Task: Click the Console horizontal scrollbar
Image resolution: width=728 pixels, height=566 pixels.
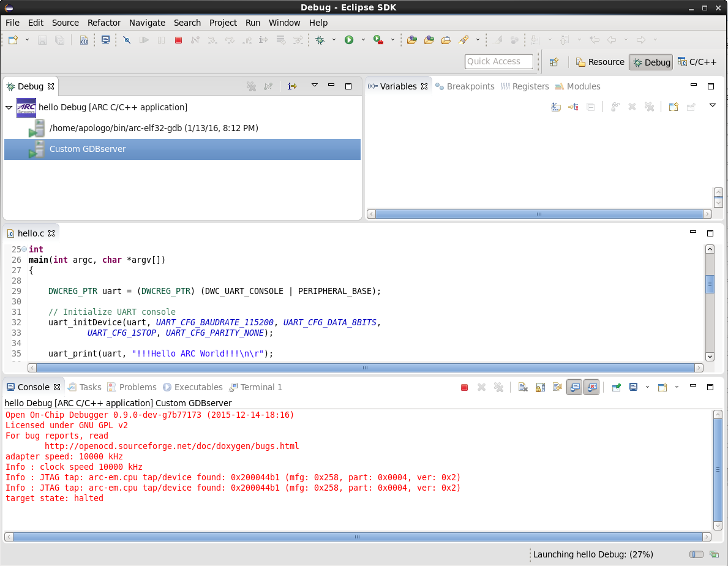Action: click(358, 537)
